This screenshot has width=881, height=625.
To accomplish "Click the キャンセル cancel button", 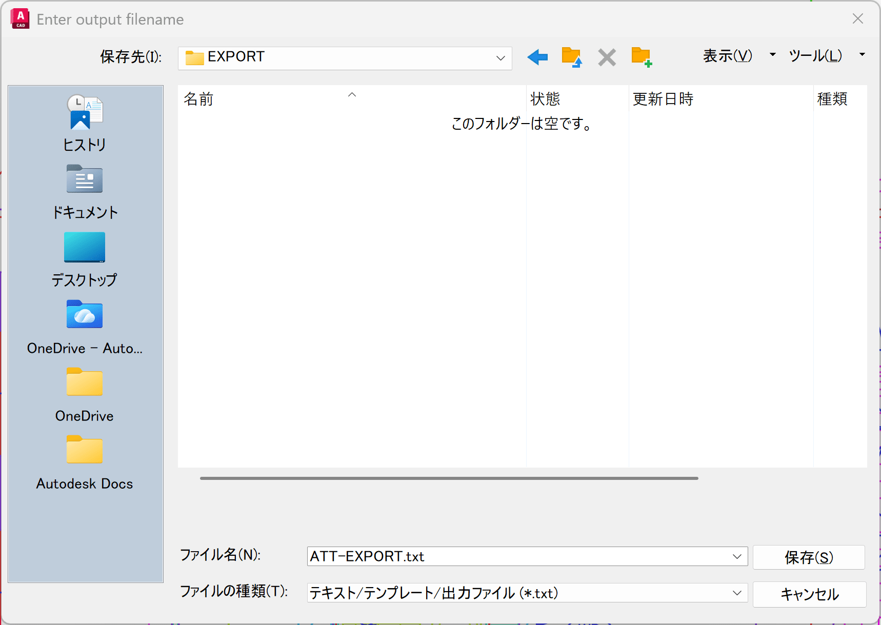I will pyautogui.click(x=809, y=594).
